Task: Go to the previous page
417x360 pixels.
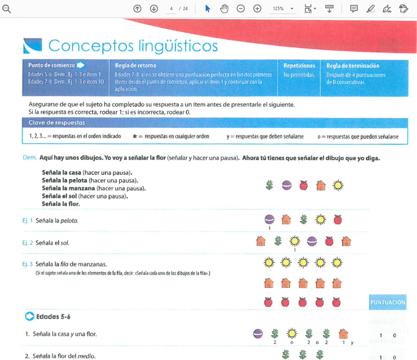Action: (x=137, y=8)
